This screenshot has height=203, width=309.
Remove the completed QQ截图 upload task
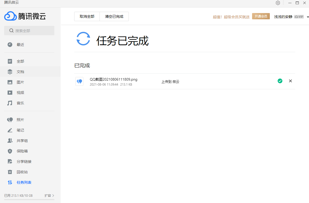tap(290, 81)
